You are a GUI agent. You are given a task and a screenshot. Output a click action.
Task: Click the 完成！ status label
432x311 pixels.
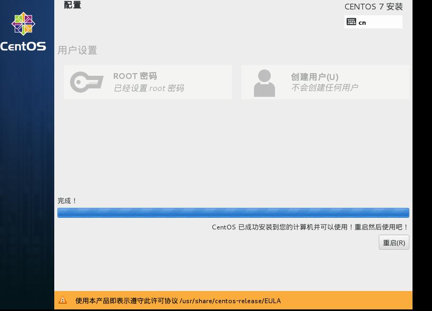click(x=67, y=200)
